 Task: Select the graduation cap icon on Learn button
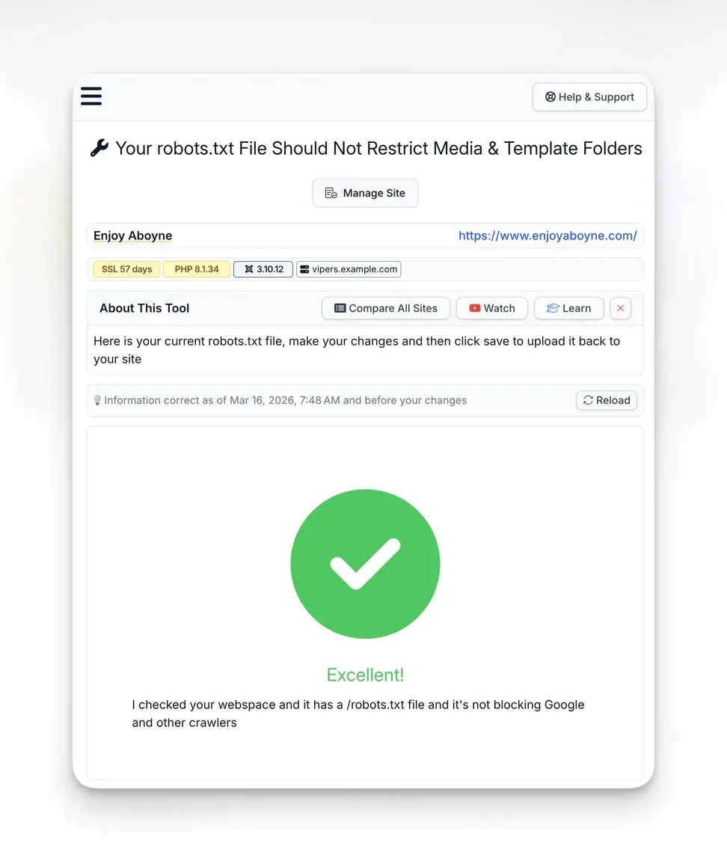coord(552,307)
